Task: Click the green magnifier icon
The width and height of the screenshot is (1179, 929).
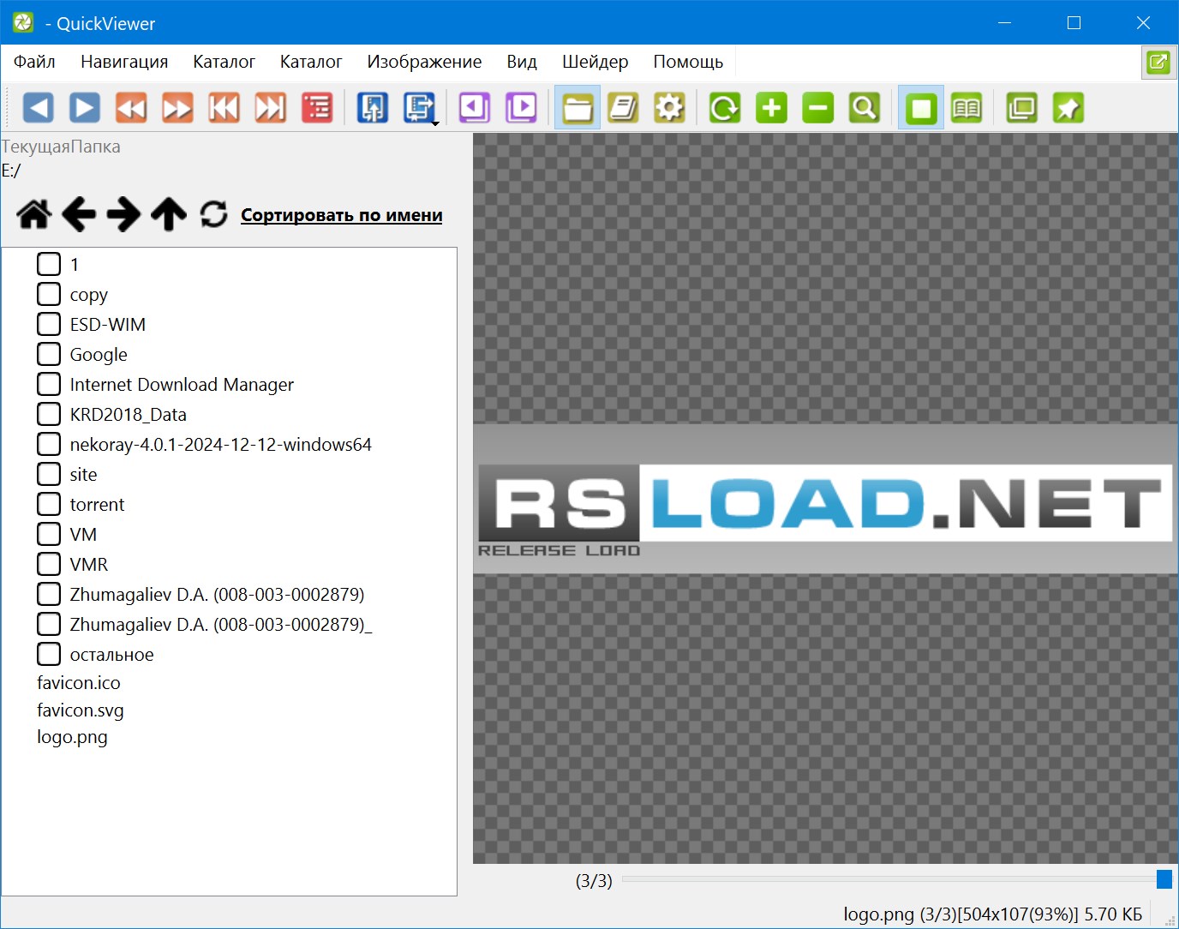Action: [865, 108]
